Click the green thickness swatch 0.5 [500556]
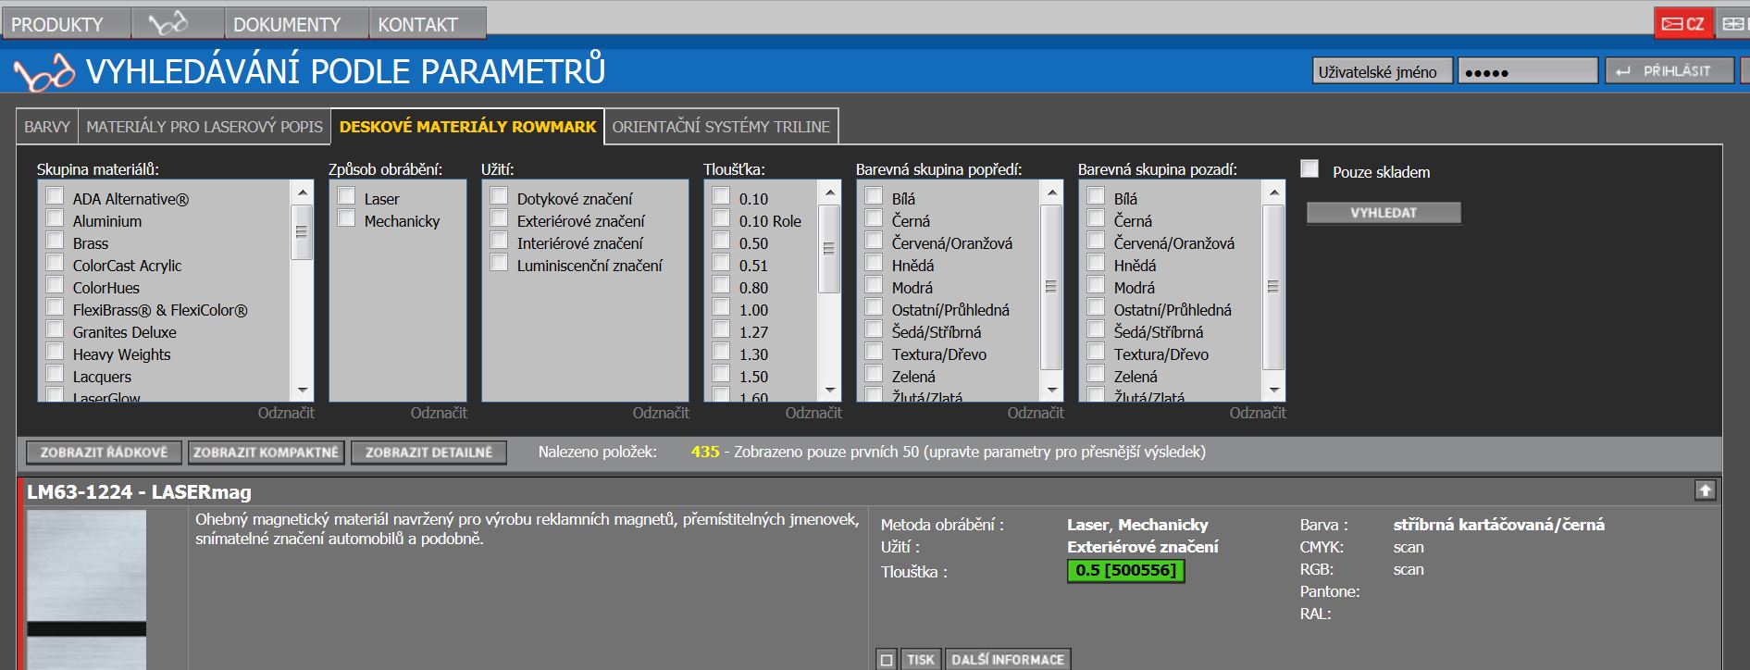Screen dimensions: 1750x670 pyautogui.click(x=1125, y=571)
